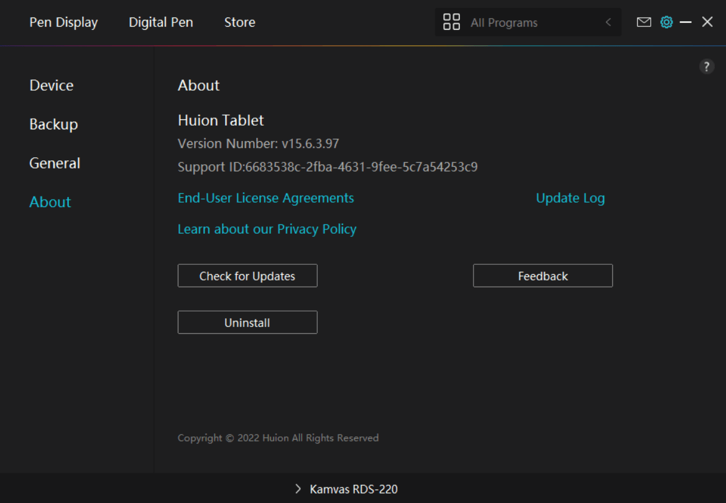This screenshot has height=503, width=726.
Task: Open the Store tab
Action: click(x=240, y=22)
